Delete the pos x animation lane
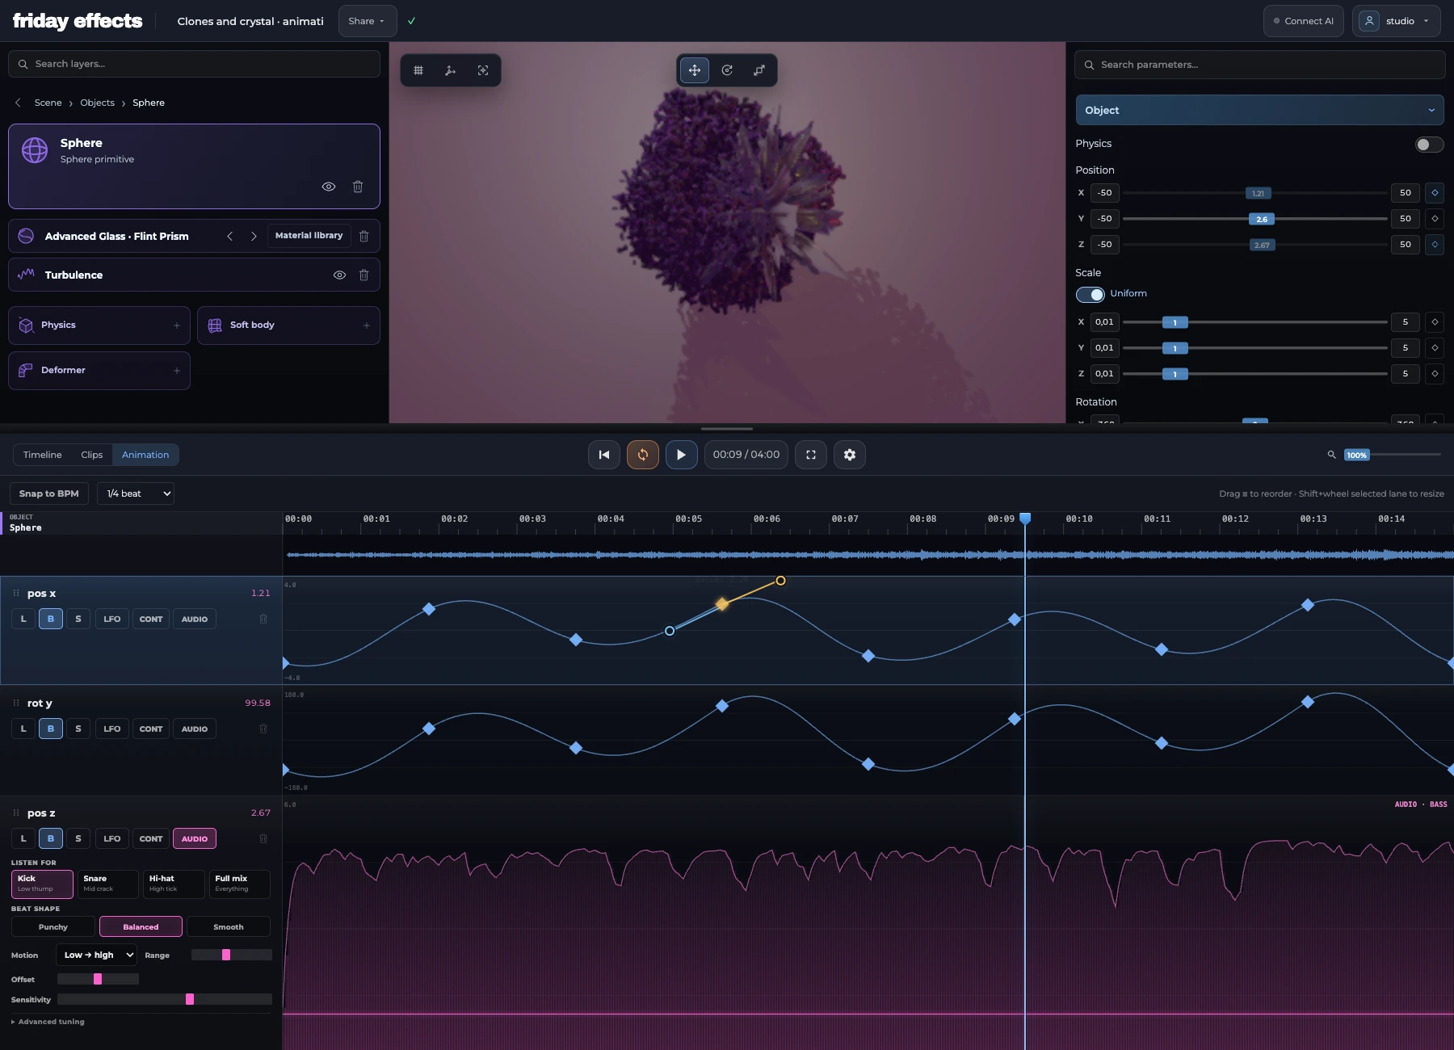The image size is (1454, 1050). 263,619
